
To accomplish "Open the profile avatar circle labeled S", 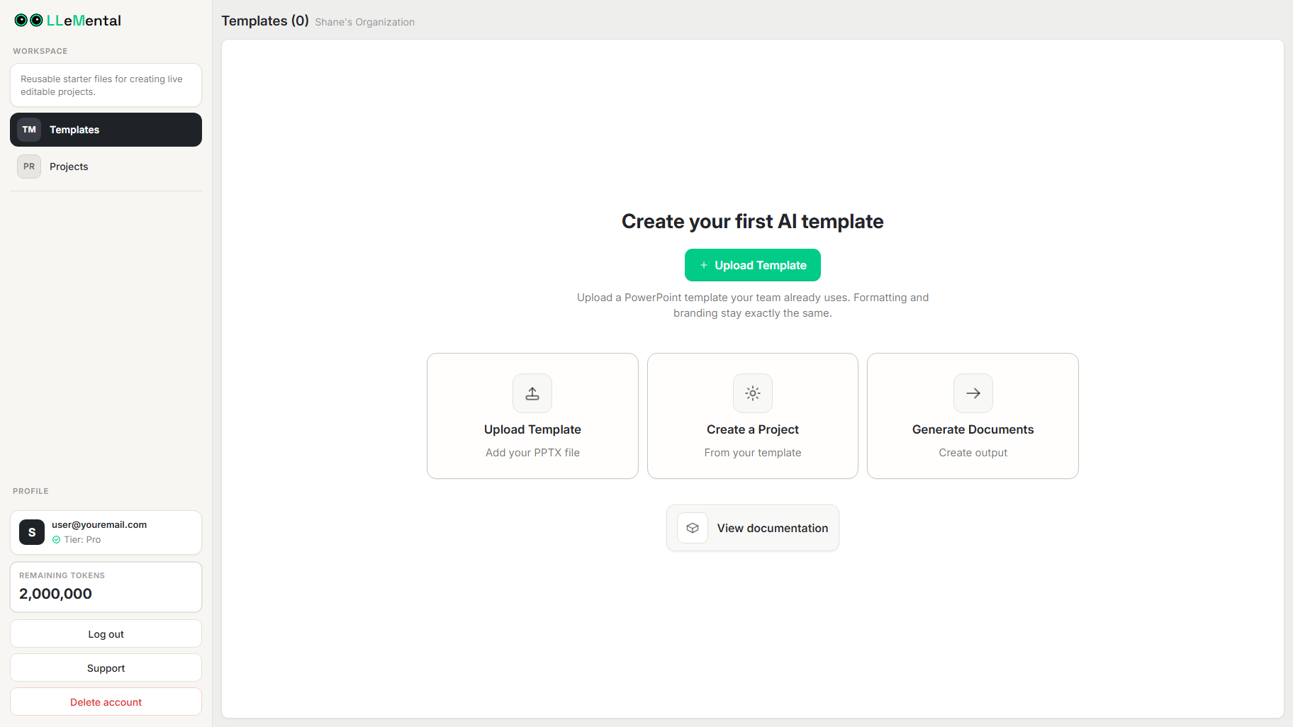I will click(31, 532).
